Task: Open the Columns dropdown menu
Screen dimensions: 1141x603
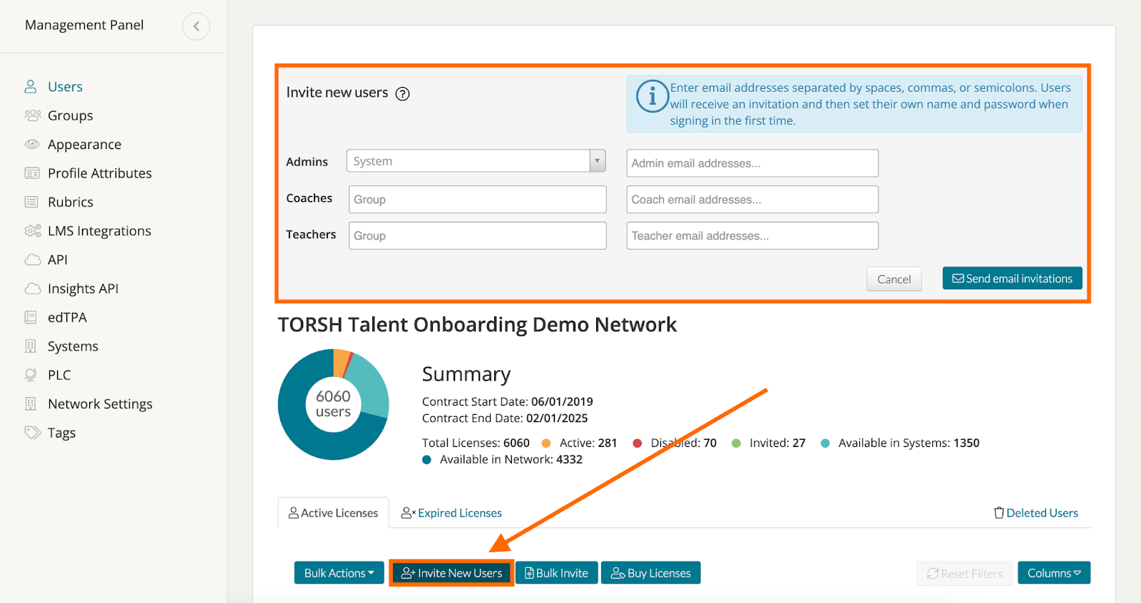Action: [1053, 573]
